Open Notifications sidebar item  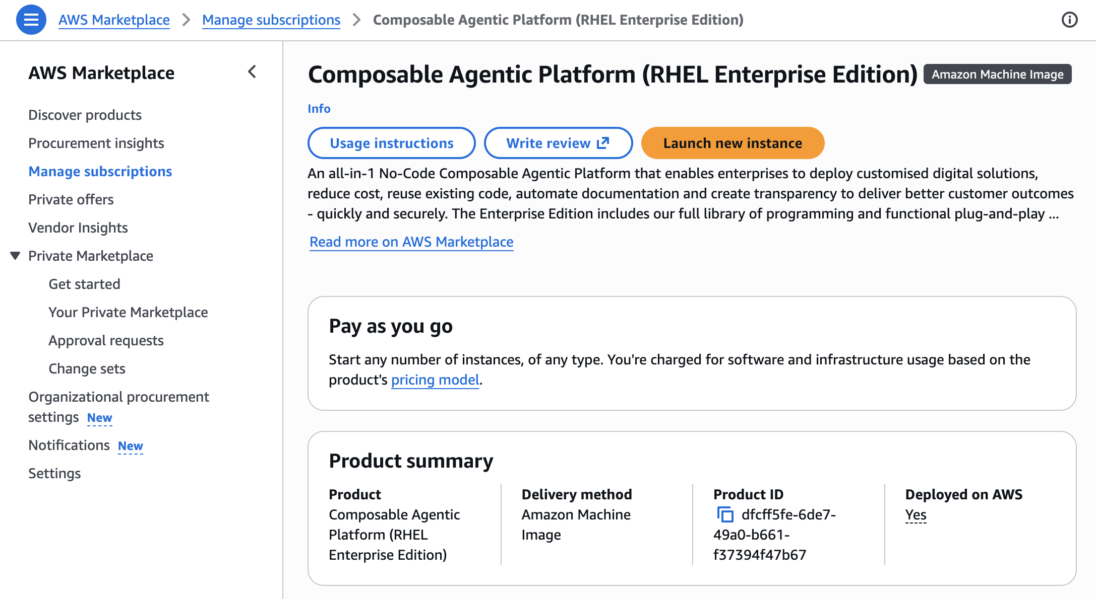click(x=69, y=445)
